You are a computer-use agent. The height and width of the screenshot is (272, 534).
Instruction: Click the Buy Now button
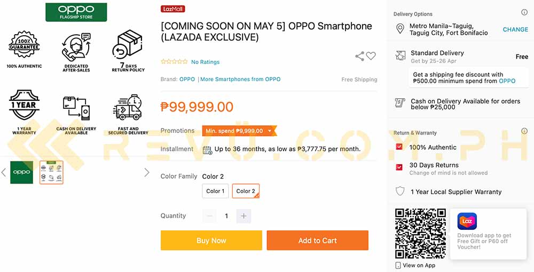click(211, 241)
